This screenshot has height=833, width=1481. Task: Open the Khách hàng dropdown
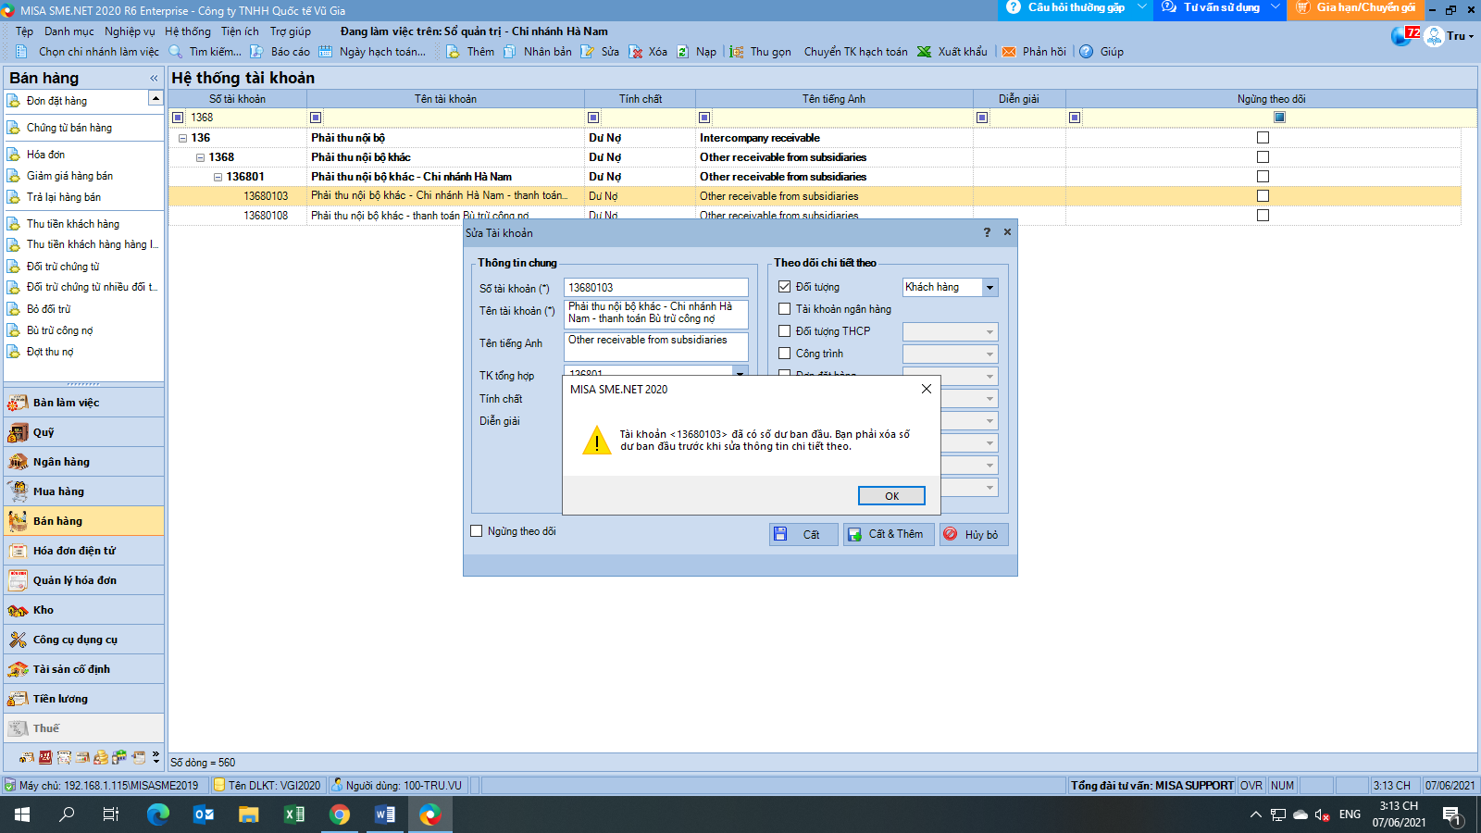(989, 288)
